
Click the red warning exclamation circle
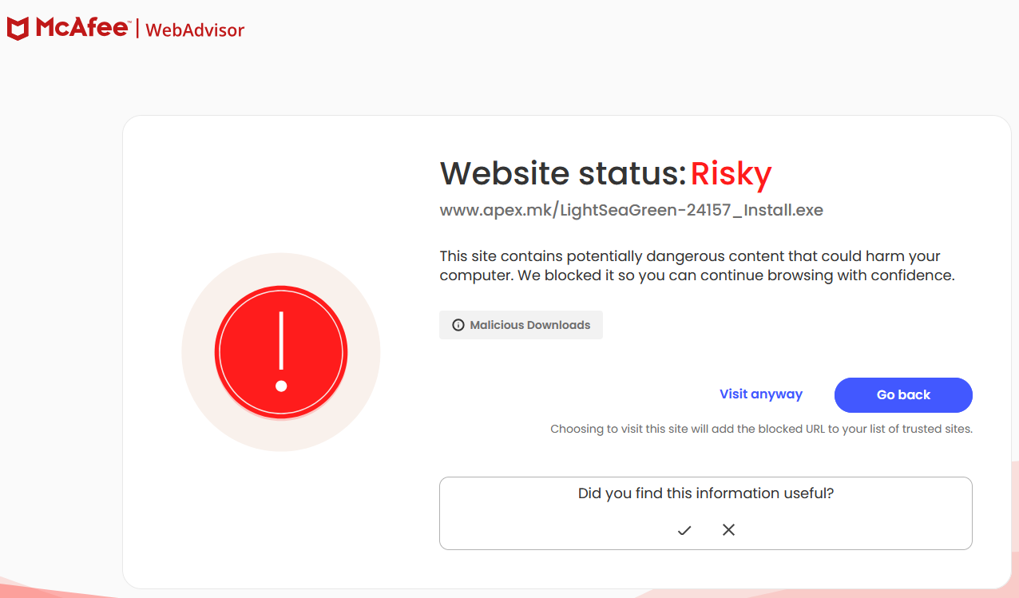[281, 352]
